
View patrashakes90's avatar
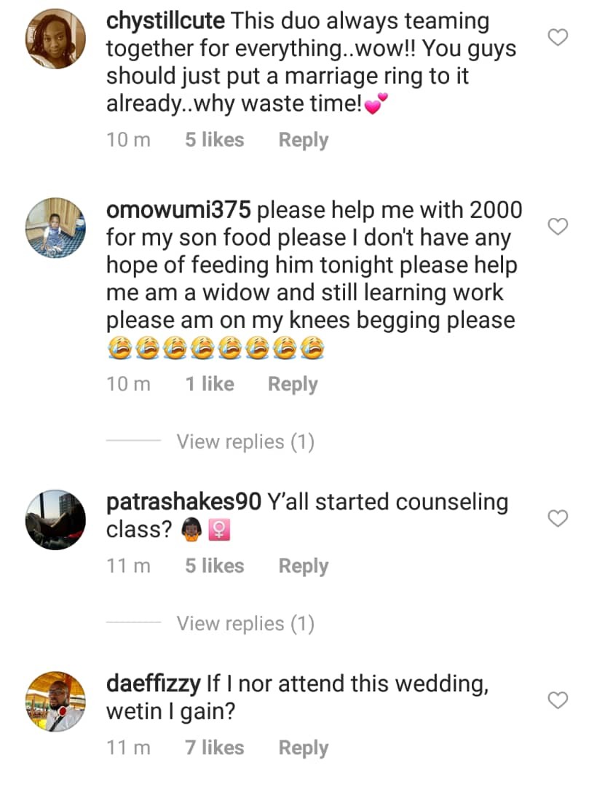click(x=55, y=519)
